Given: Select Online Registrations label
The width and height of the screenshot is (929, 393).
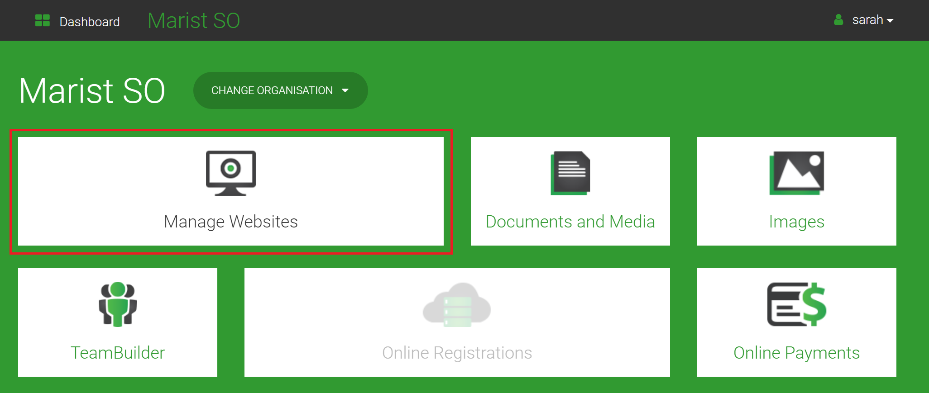Looking at the screenshot, I should tap(457, 353).
